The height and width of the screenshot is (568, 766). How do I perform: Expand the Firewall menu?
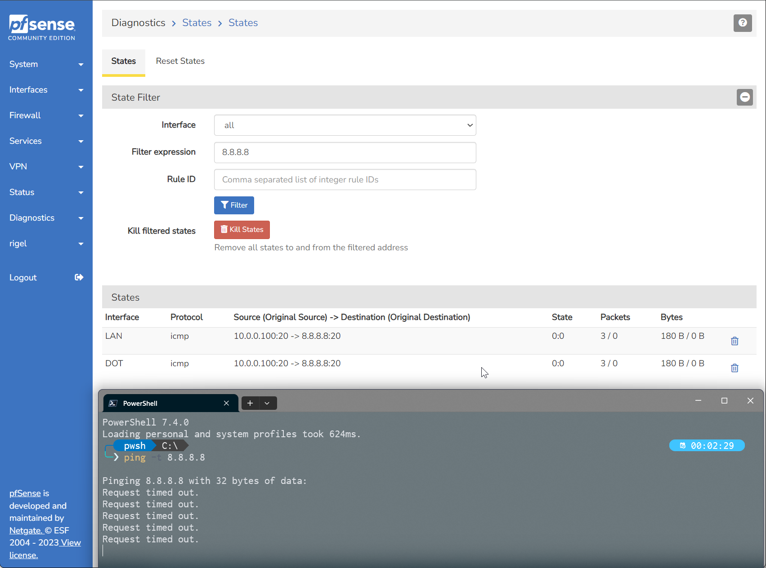[46, 115]
